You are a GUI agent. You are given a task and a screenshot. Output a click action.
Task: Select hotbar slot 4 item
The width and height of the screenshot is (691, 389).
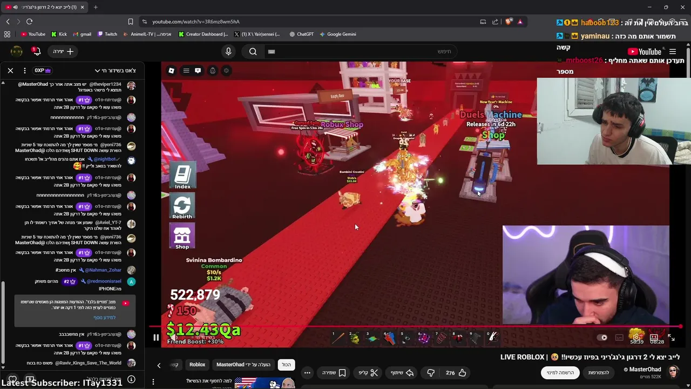click(x=389, y=338)
